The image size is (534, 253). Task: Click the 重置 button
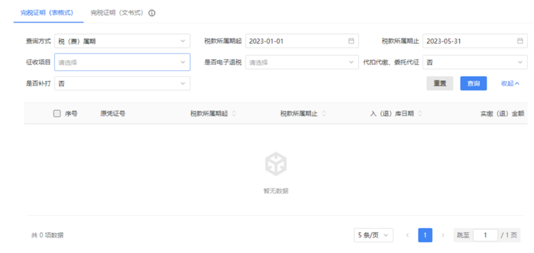[x=440, y=83]
